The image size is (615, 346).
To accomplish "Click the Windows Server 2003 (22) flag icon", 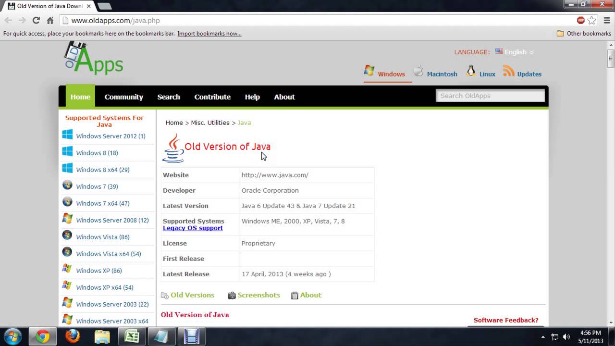I will pyautogui.click(x=67, y=303).
